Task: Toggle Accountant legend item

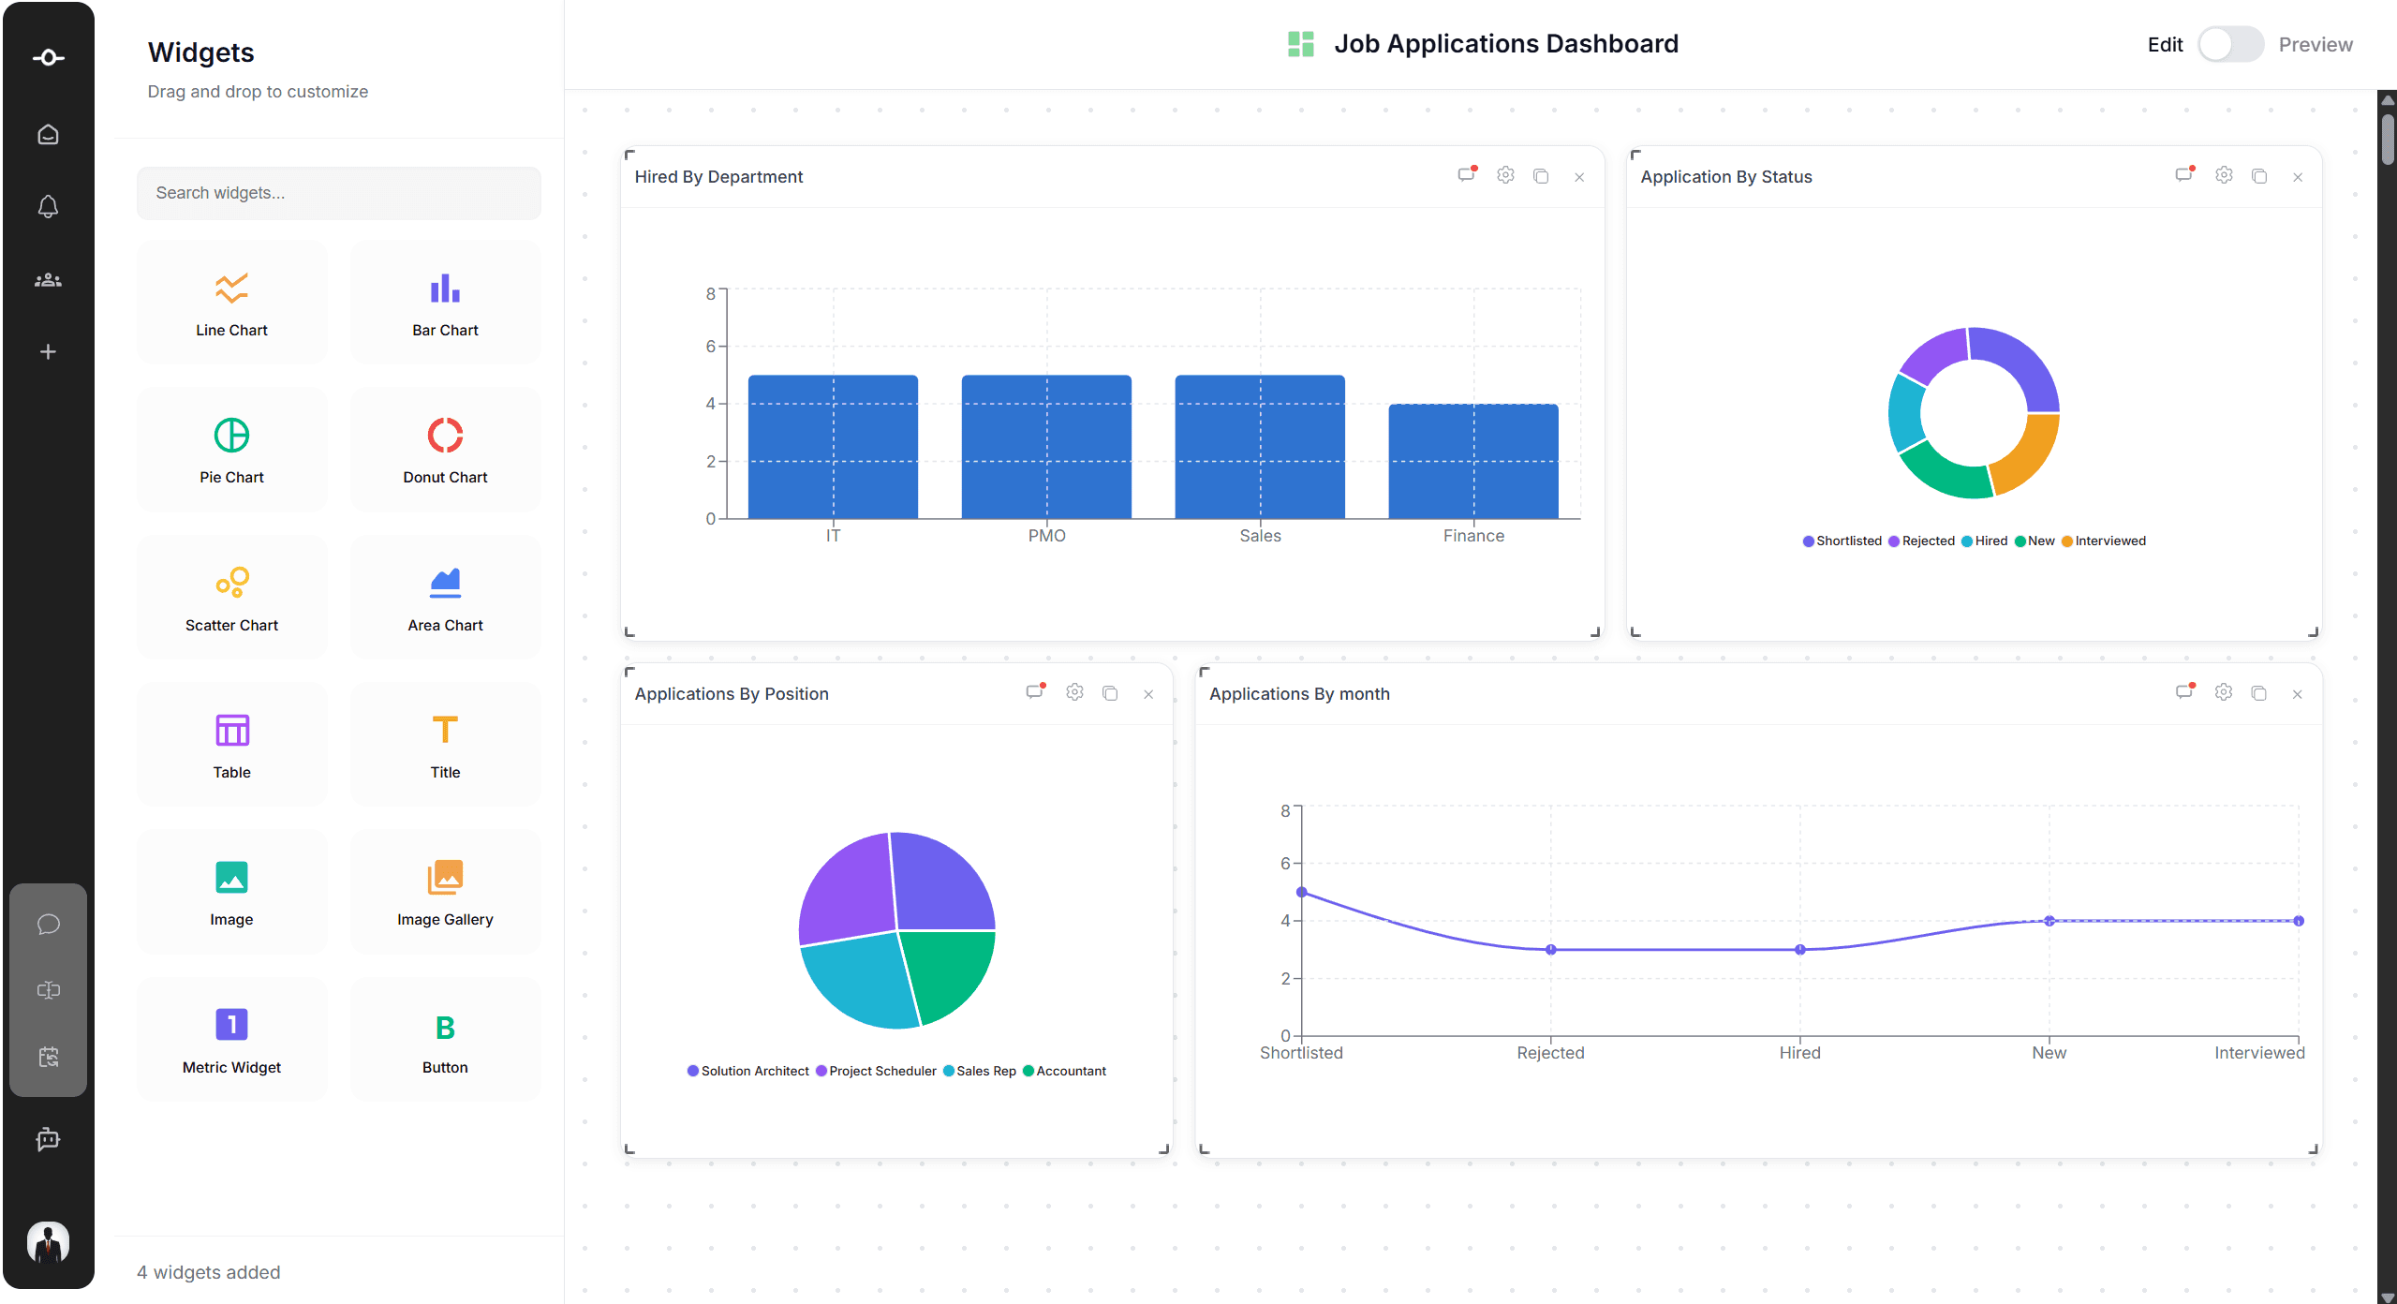Action: pos(1064,1072)
